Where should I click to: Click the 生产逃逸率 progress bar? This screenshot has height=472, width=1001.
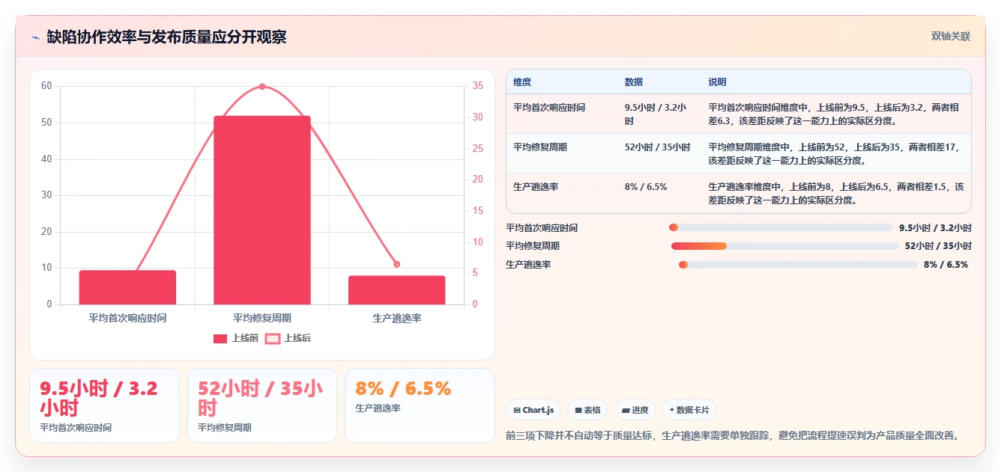tap(798, 265)
